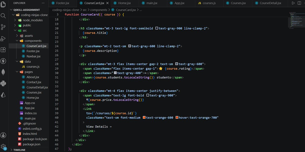Click color swatch before text-gray-900 on line 20

157,28
